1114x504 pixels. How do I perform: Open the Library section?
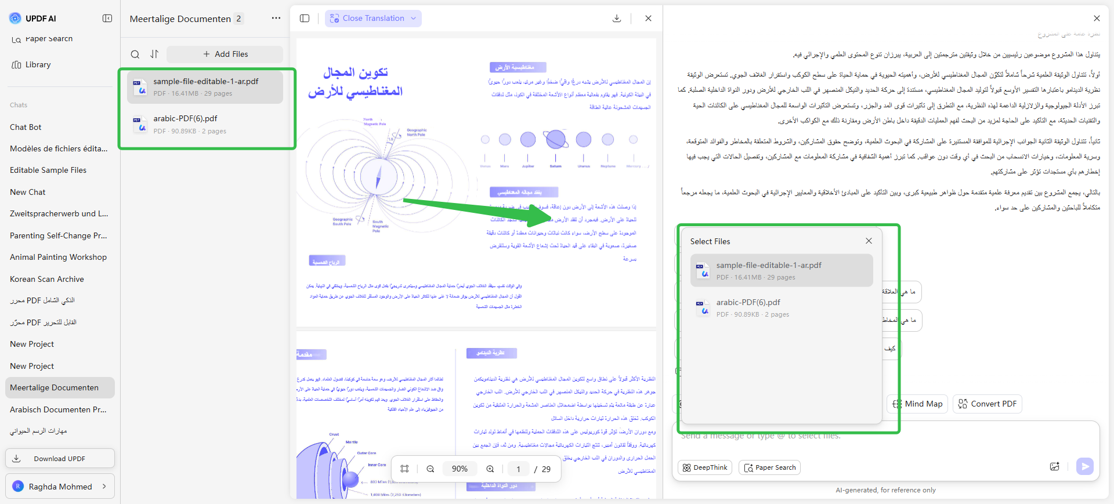(x=32, y=64)
